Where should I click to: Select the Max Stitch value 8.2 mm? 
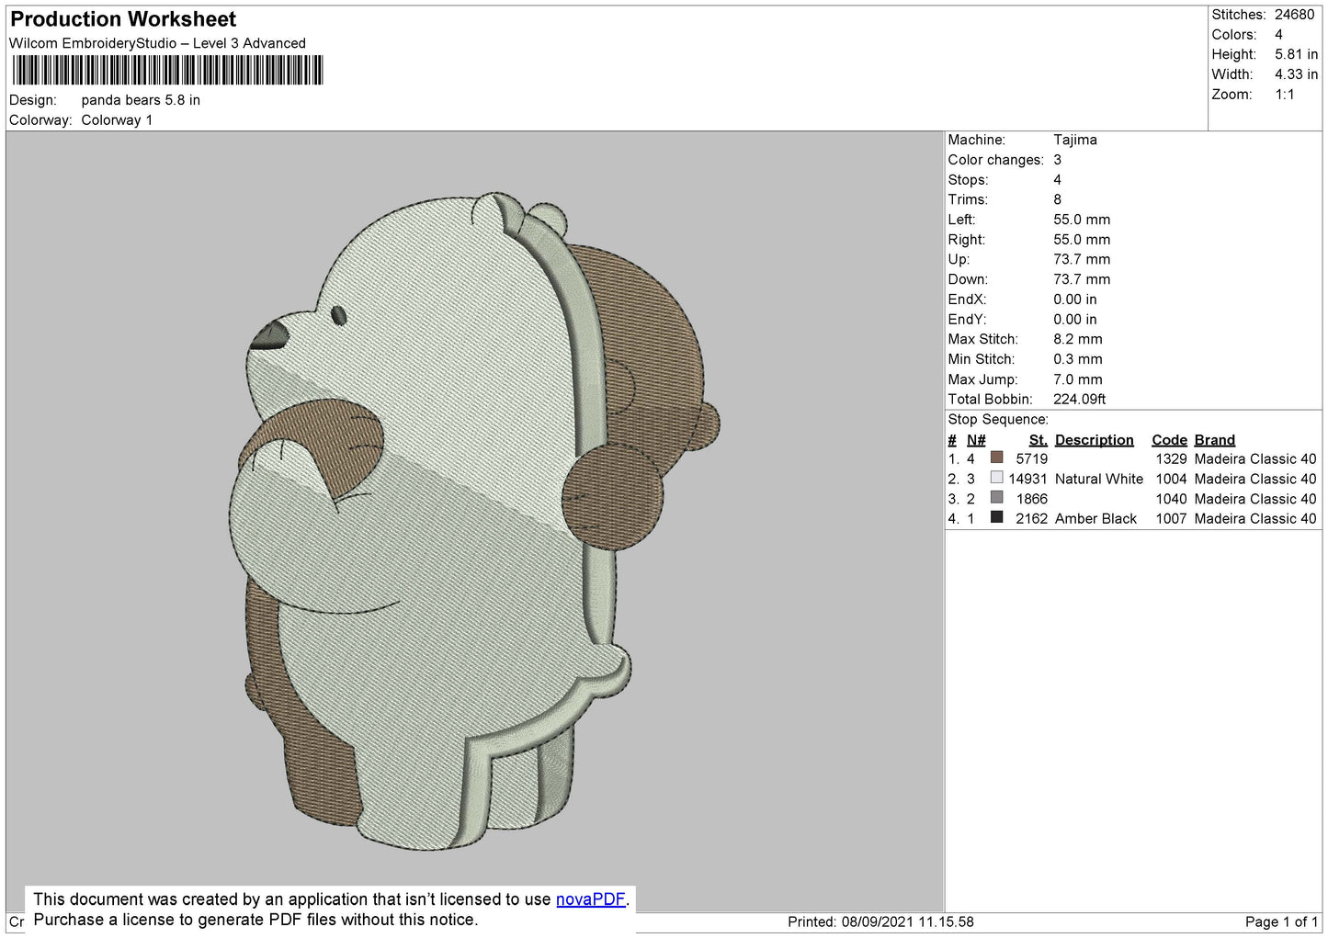pos(1077,339)
